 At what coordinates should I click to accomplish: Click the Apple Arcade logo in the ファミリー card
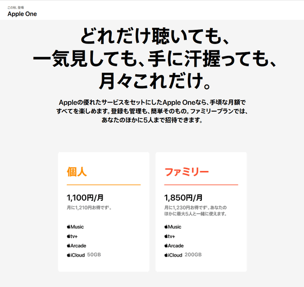tap(174, 246)
